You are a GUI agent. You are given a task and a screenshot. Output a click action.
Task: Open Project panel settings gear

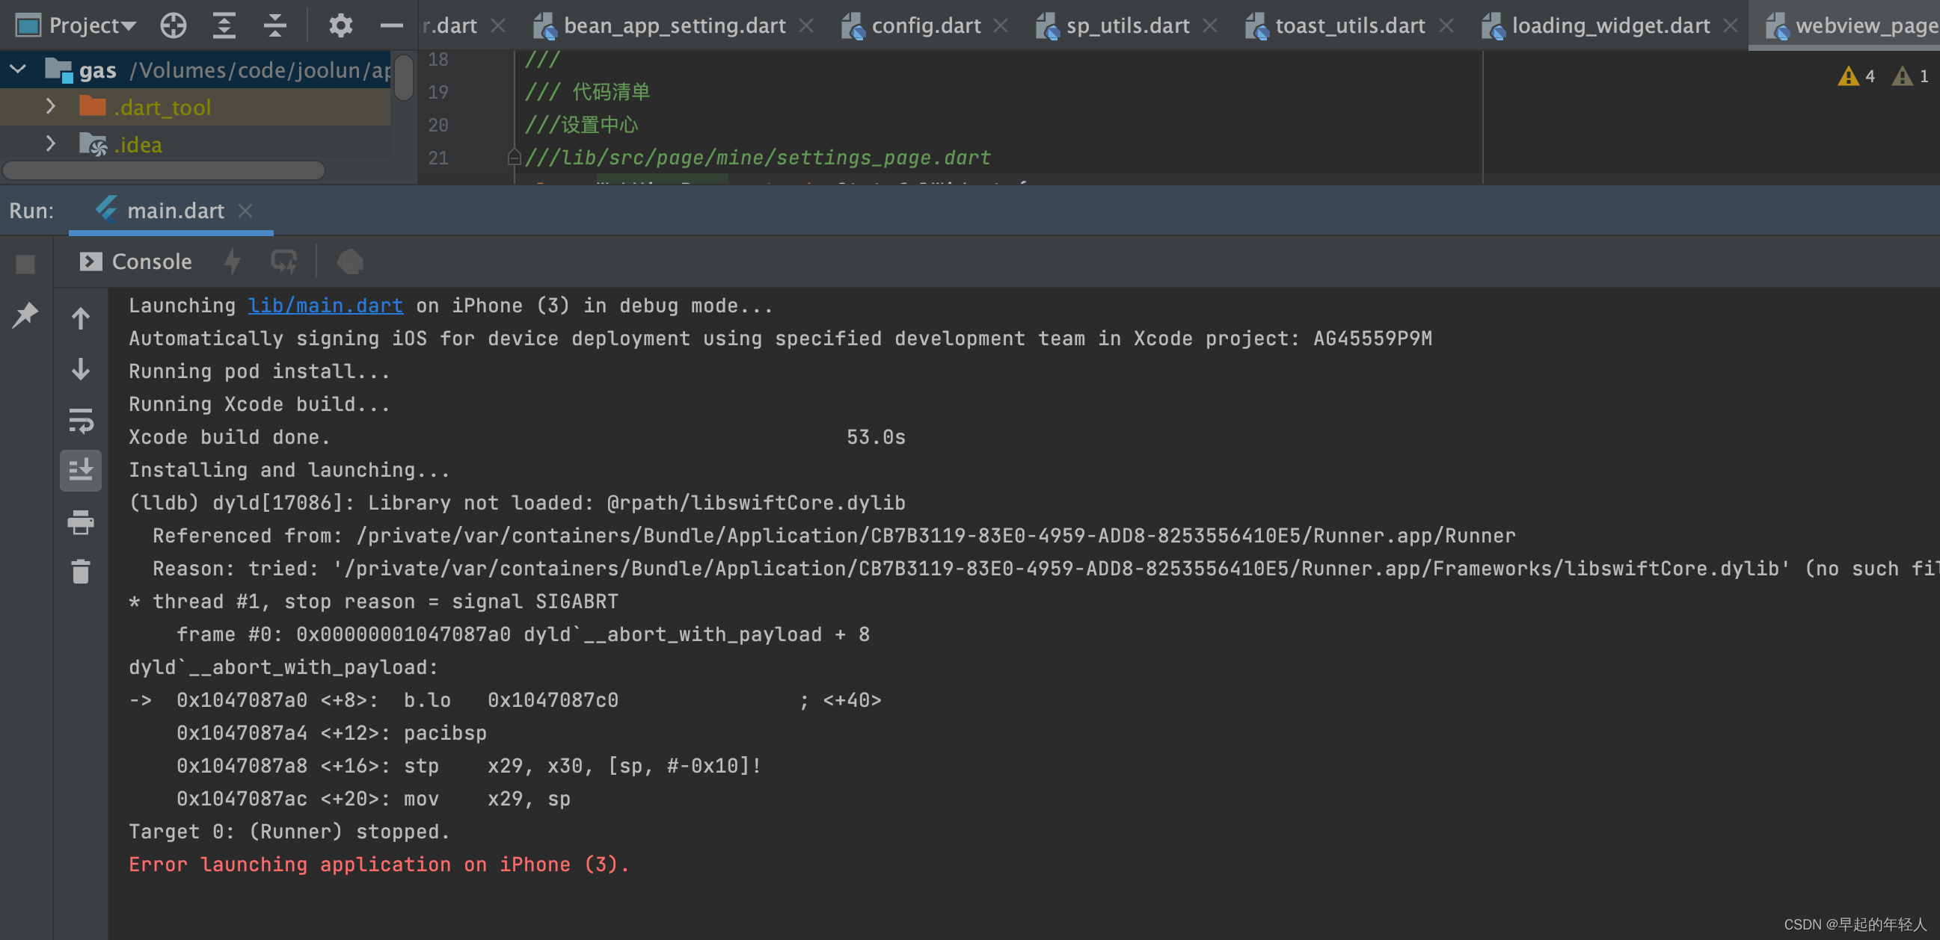(x=340, y=25)
